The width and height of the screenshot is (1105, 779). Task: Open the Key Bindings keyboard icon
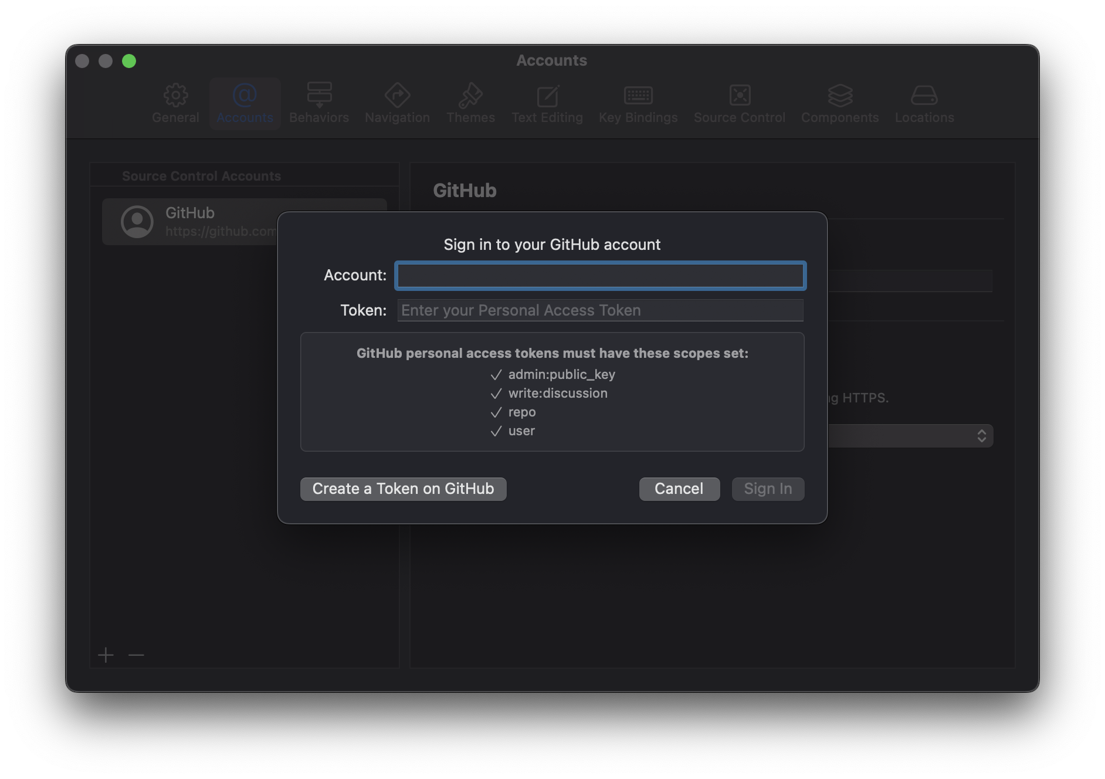pos(638,95)
